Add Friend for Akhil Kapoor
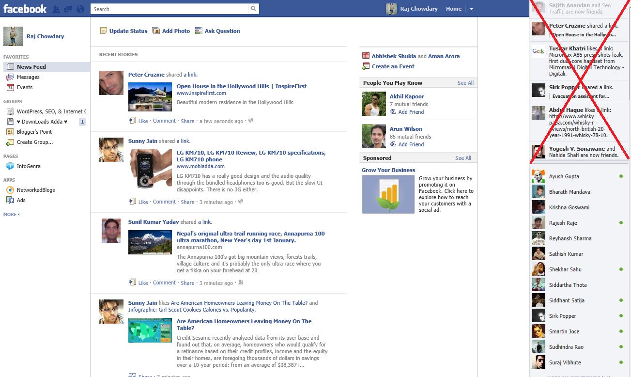The image size is (631, 377). tap(411, 112)
